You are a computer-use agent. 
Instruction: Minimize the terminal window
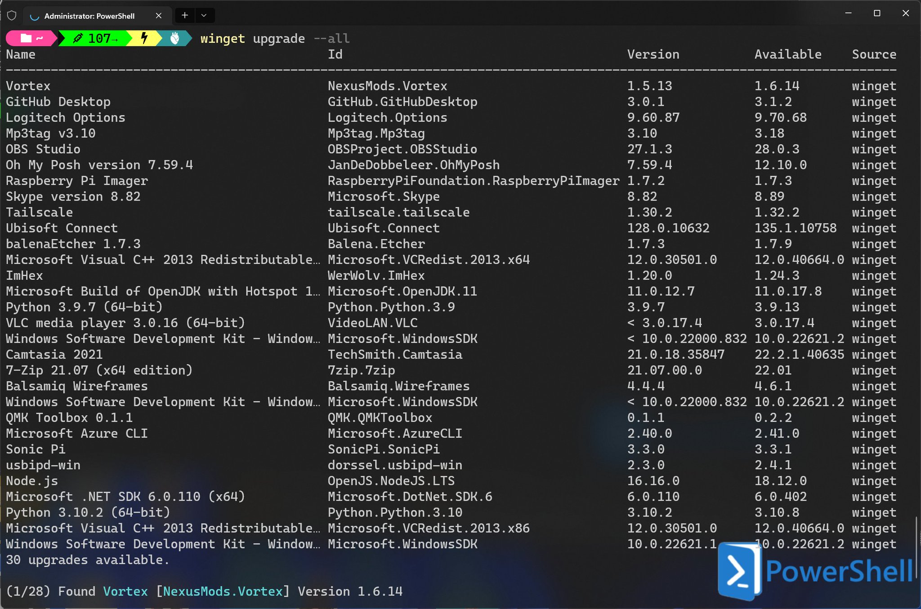tap(848, 13)
